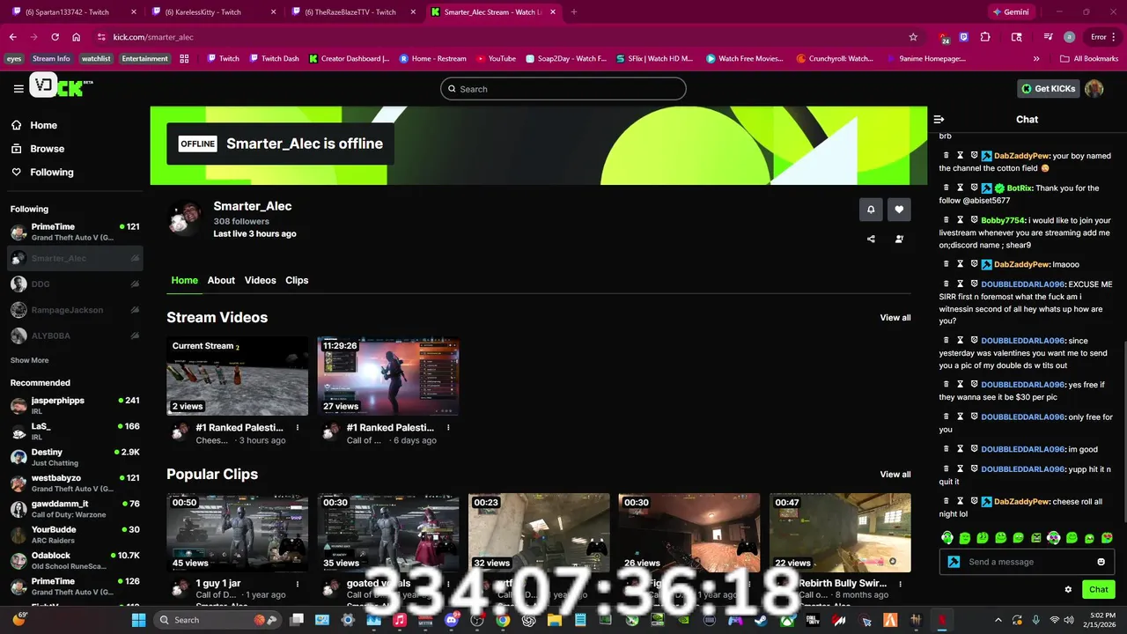Image resolution: width=1127 pixels, height=634 pixels.
Task: Click the angry square green emote
Action: coord(1036,537)
